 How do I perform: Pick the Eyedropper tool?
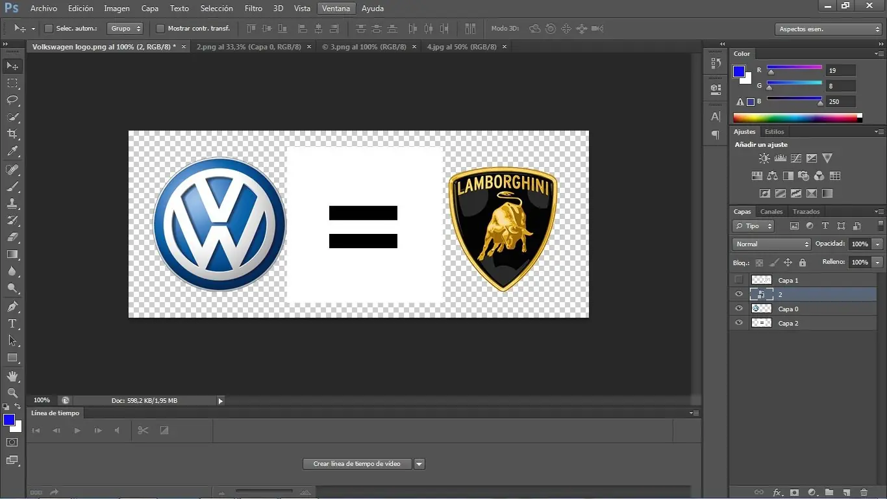coord(12,151)
